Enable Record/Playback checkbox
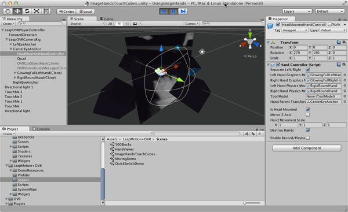This screenshot has width=348, height=212. coord(308,138)
